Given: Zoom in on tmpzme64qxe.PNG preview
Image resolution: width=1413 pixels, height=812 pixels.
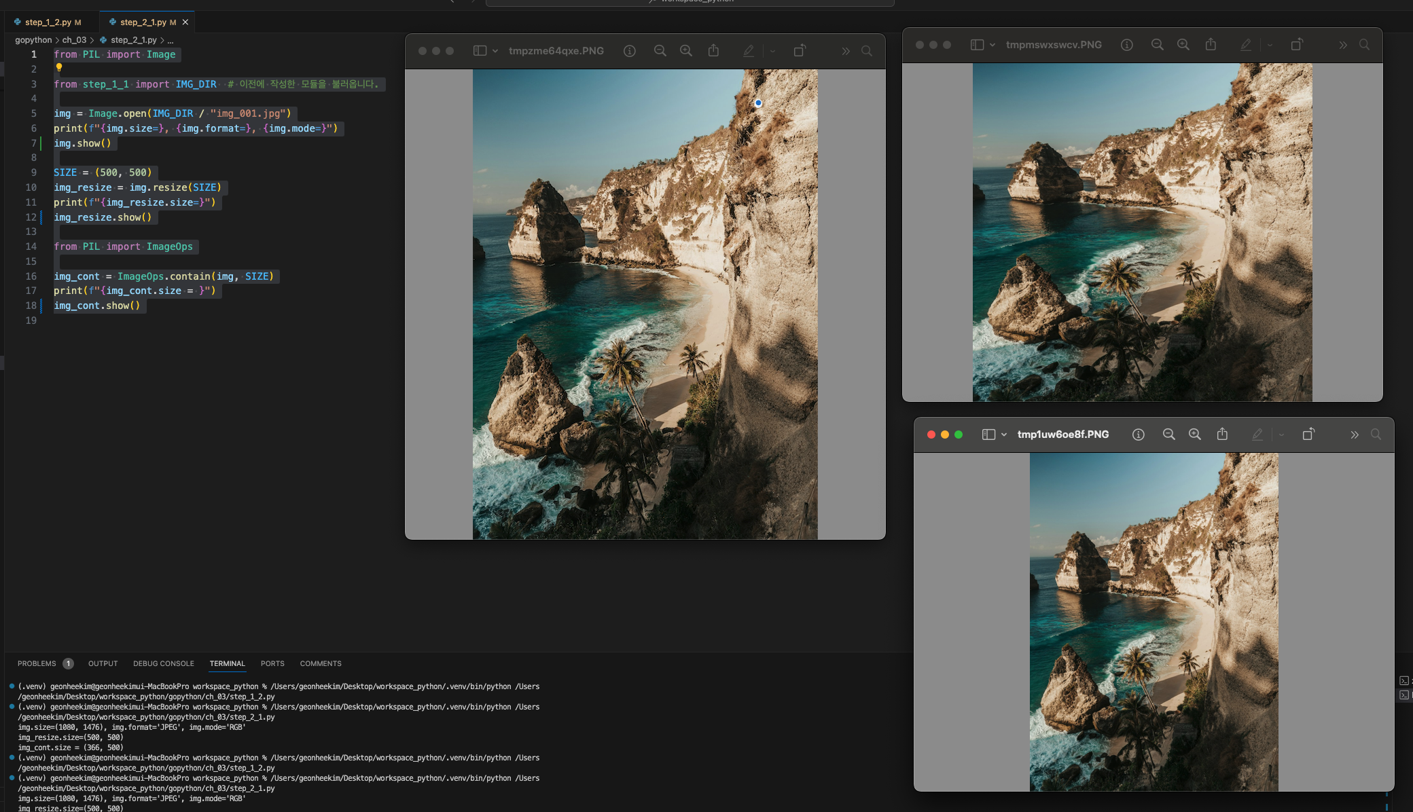Looking at the screenshot, I should coord(686,51).
